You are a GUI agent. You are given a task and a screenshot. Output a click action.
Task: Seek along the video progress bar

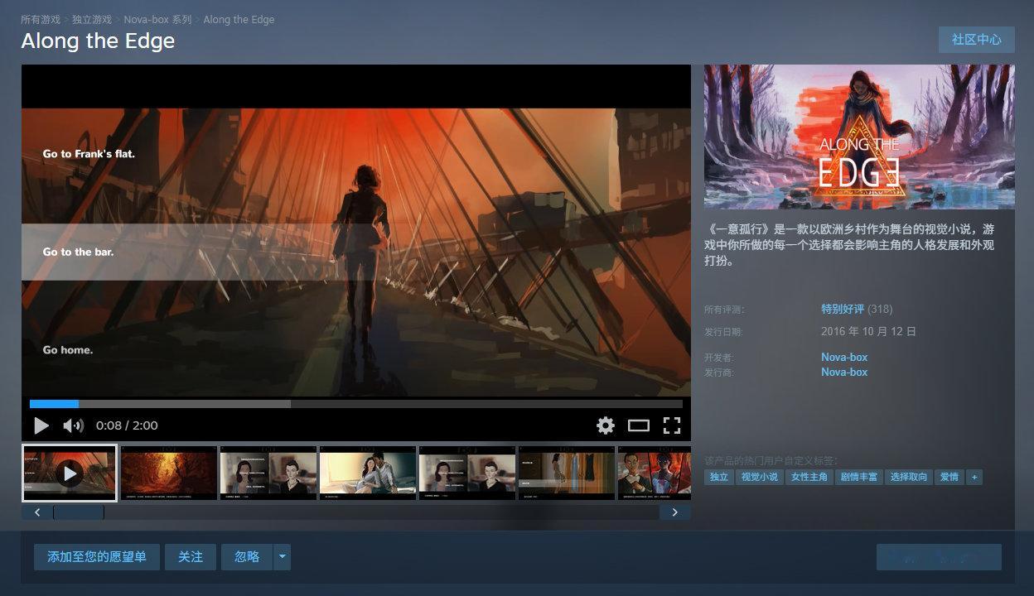pos(356,404)
